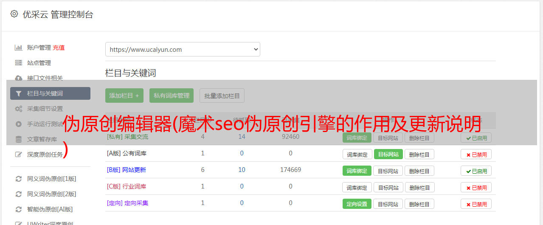543x225 pixels.
Task: Click 目标网站 in 网站更新 row
Action: pyautogui.click(x=388, y=171)
